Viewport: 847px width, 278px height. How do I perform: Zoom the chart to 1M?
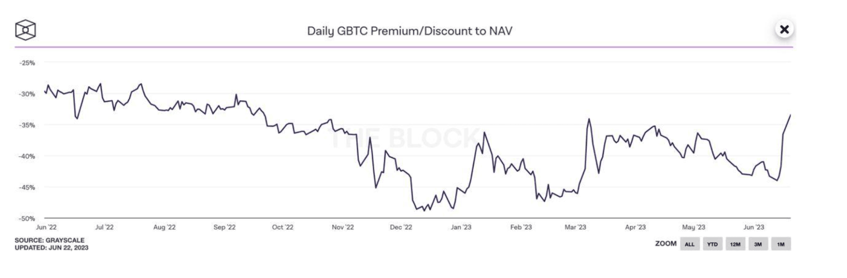(x=781, y=244)
